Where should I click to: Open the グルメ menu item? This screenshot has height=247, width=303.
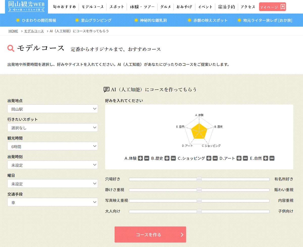click(x=166, y=7)
